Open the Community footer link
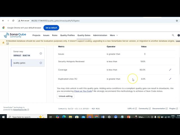 coord(145,109)
